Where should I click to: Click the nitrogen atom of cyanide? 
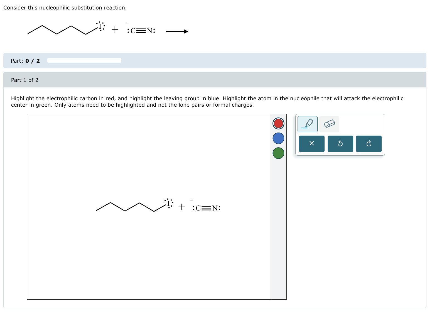click(215, 208)
